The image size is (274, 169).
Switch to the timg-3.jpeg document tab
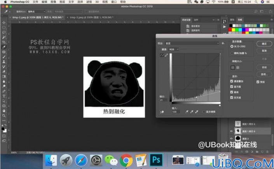[91, 18]
